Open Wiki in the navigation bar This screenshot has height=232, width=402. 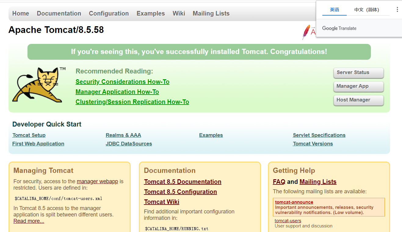click(179, 13)
